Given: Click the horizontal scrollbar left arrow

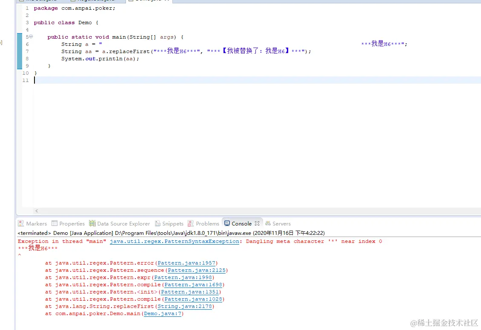Looking at the screenshot, I should tap(37, 211).
